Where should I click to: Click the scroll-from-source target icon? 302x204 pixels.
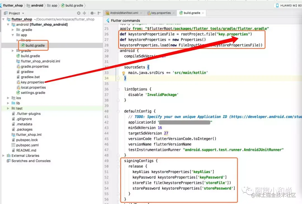[x=79, y=13]
